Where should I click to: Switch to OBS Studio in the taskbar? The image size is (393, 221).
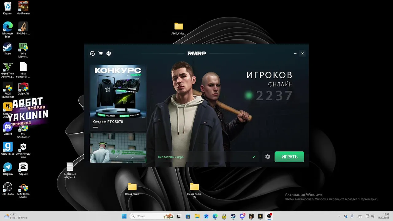(x=269, y=216)
